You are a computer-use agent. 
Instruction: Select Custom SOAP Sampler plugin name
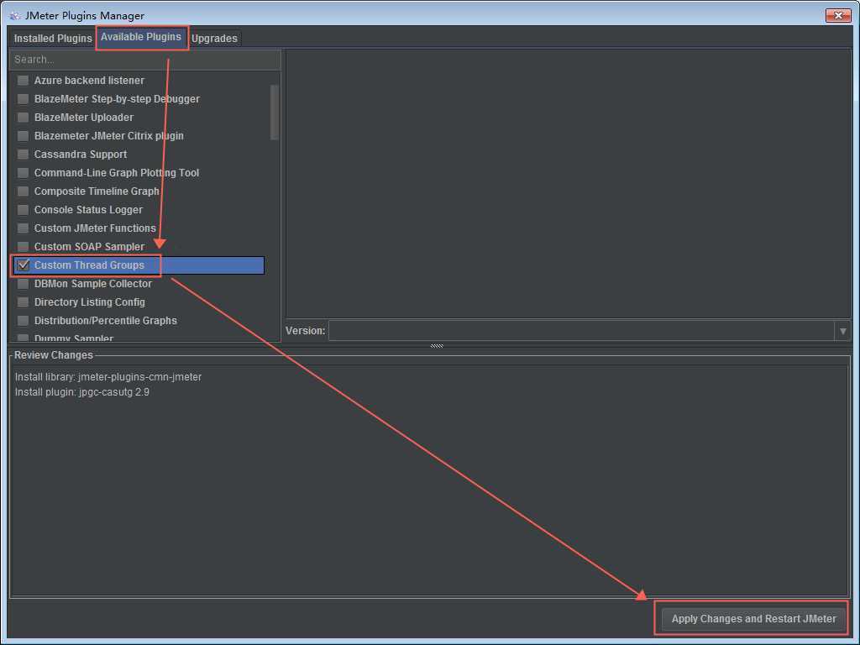point(89,247)
